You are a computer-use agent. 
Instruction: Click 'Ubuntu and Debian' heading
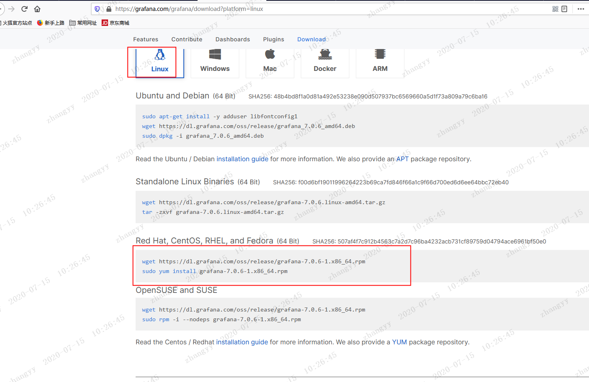point(172,96)
